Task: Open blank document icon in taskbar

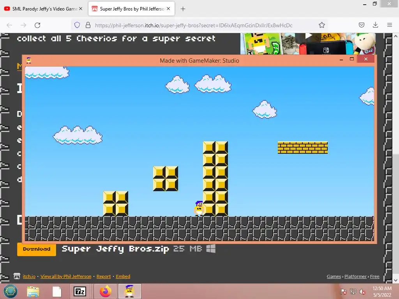Action: tap(57, 292)
